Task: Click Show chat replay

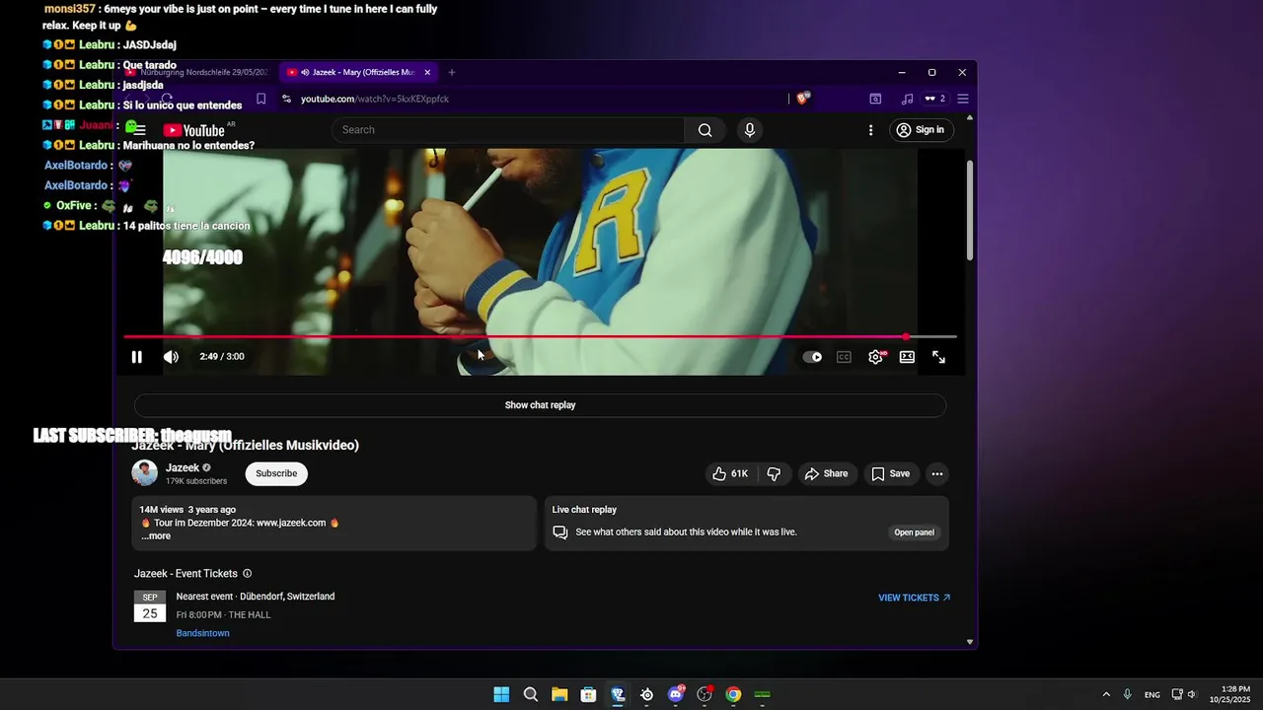Action: 540,405
